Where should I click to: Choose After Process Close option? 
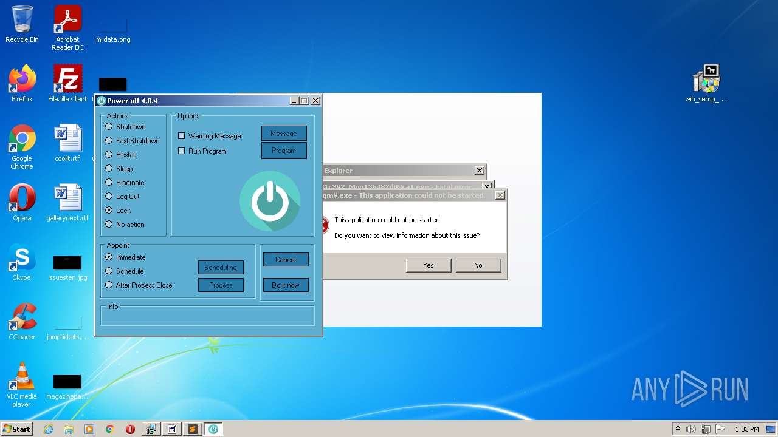tap(139, 285)
